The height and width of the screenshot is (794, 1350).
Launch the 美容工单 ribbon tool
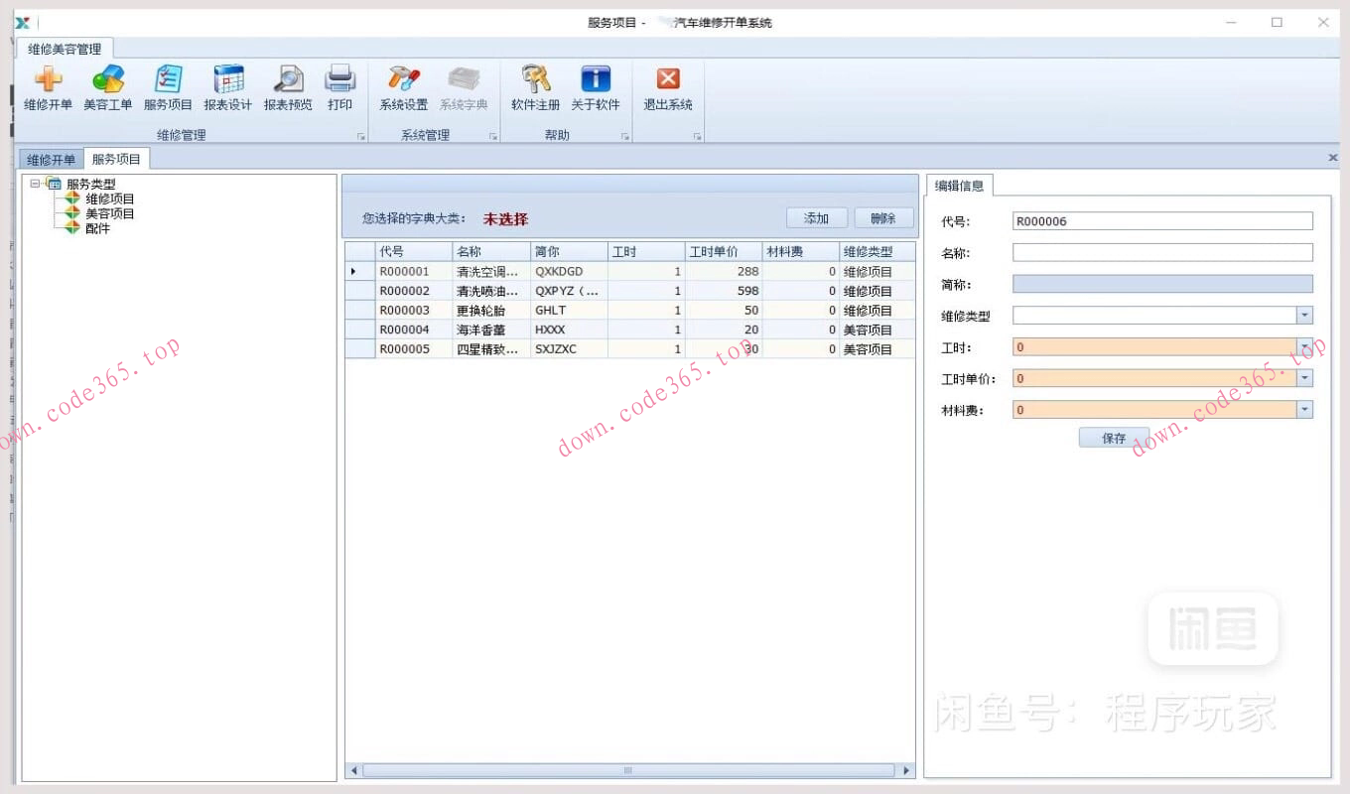(x=107, y=88)
